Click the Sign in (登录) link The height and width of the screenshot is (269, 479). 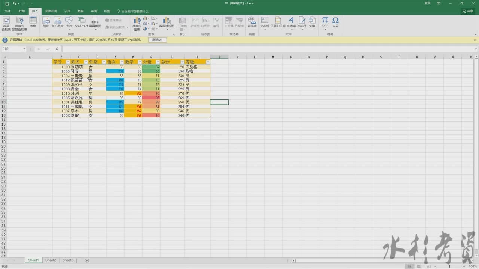point(427,3)
